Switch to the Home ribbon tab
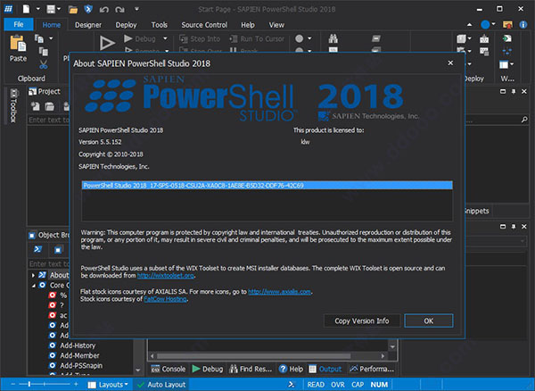Viewport: 535px width, 391px height. (52, 25)
